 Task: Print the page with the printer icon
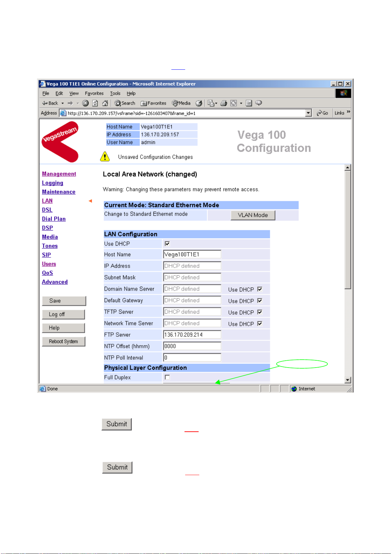[x=224, y=103]
